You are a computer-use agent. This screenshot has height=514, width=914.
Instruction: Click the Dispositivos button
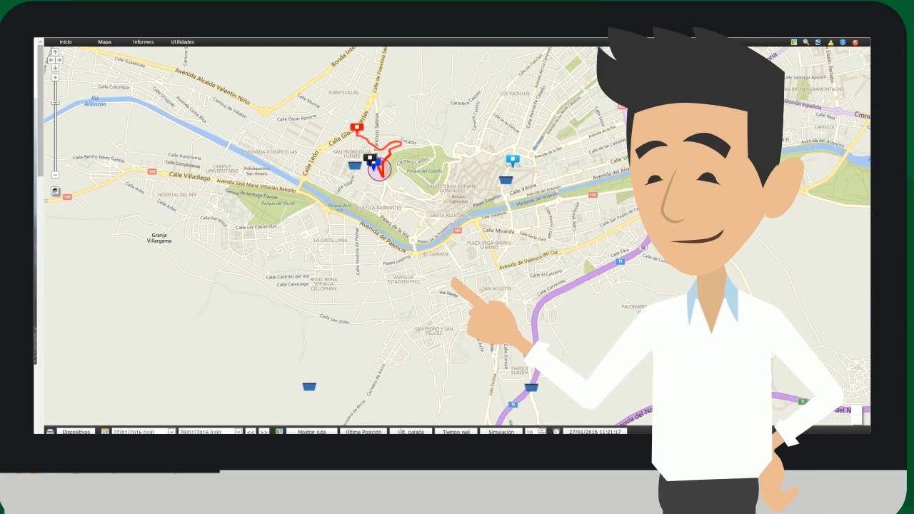pyautogui.click(x=76, y=432)
